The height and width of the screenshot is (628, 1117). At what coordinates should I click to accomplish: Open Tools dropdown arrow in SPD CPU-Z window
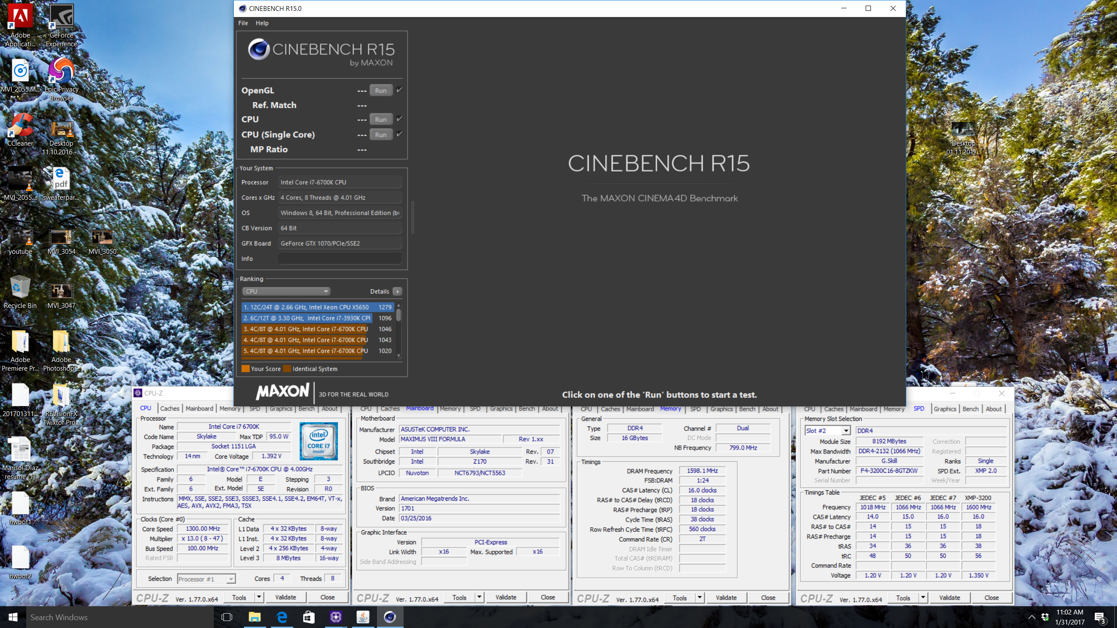[923, 597]
